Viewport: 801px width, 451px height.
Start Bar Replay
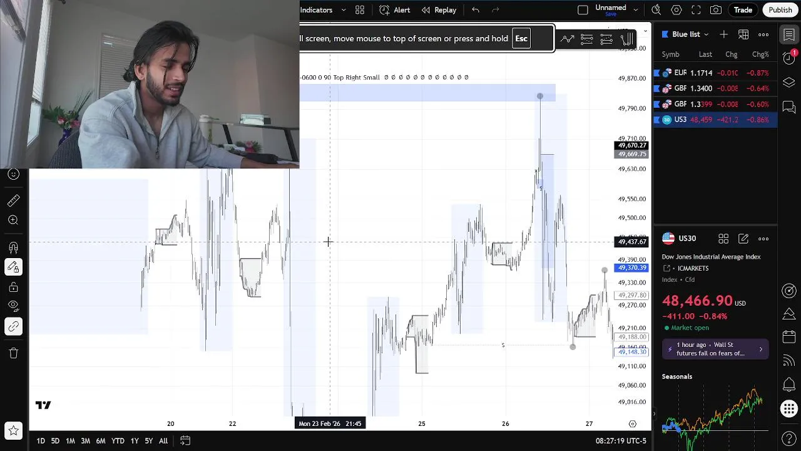(439, 10)
